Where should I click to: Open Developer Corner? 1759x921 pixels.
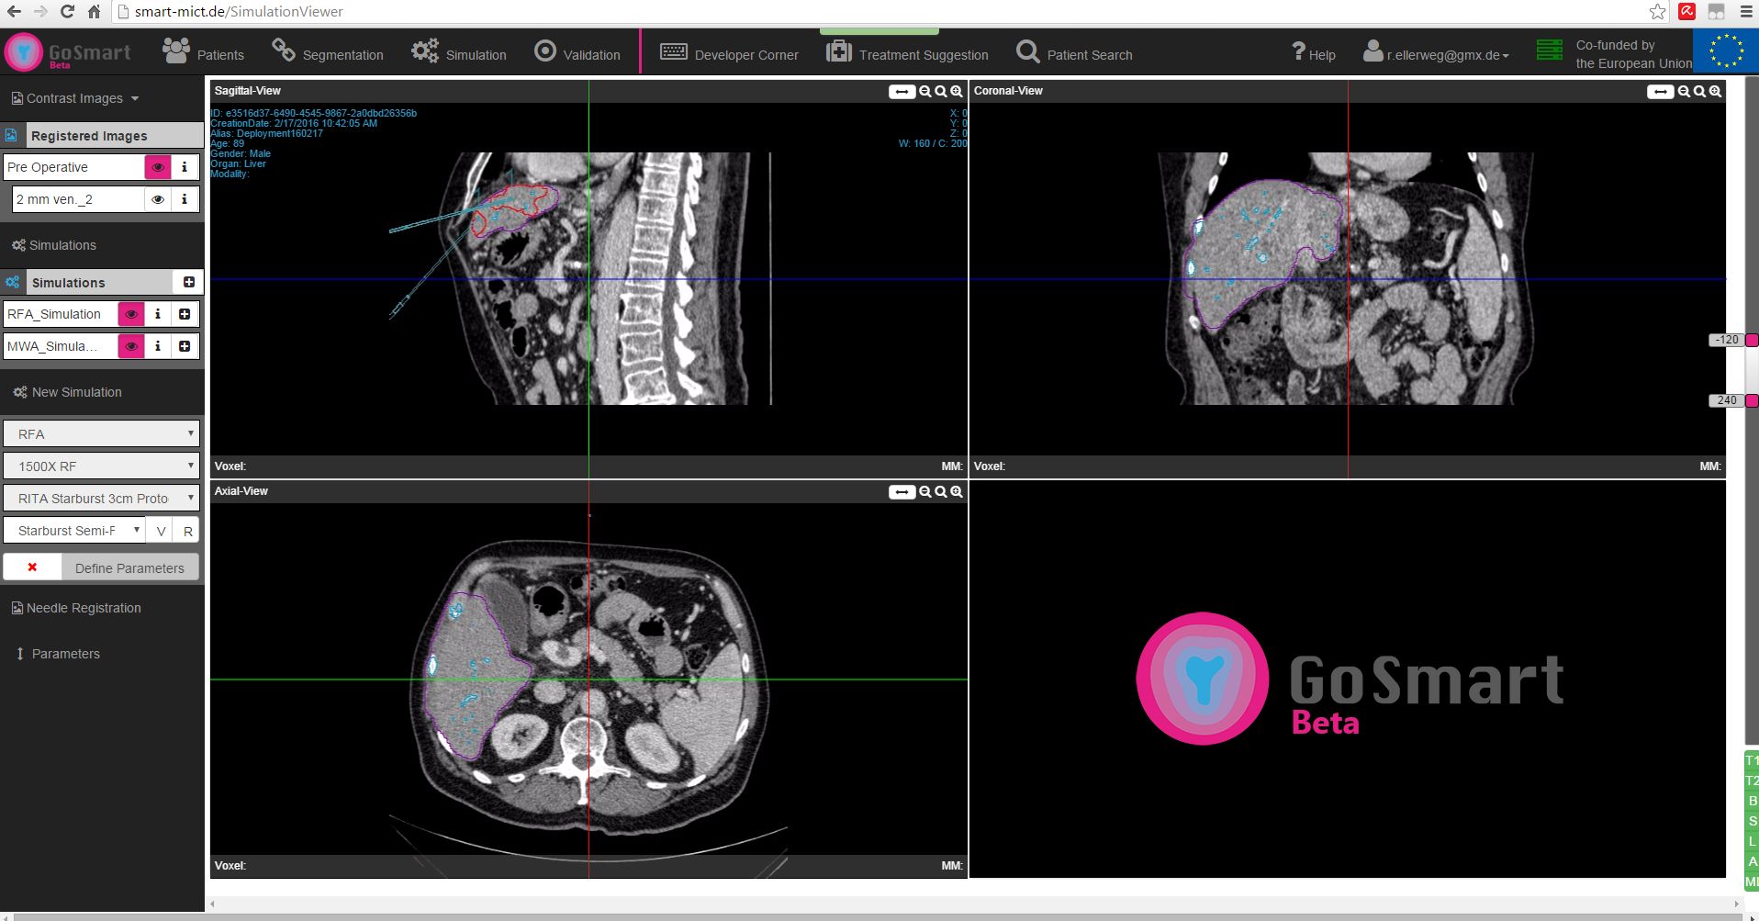pyautogui.click(x=729, y=52)
